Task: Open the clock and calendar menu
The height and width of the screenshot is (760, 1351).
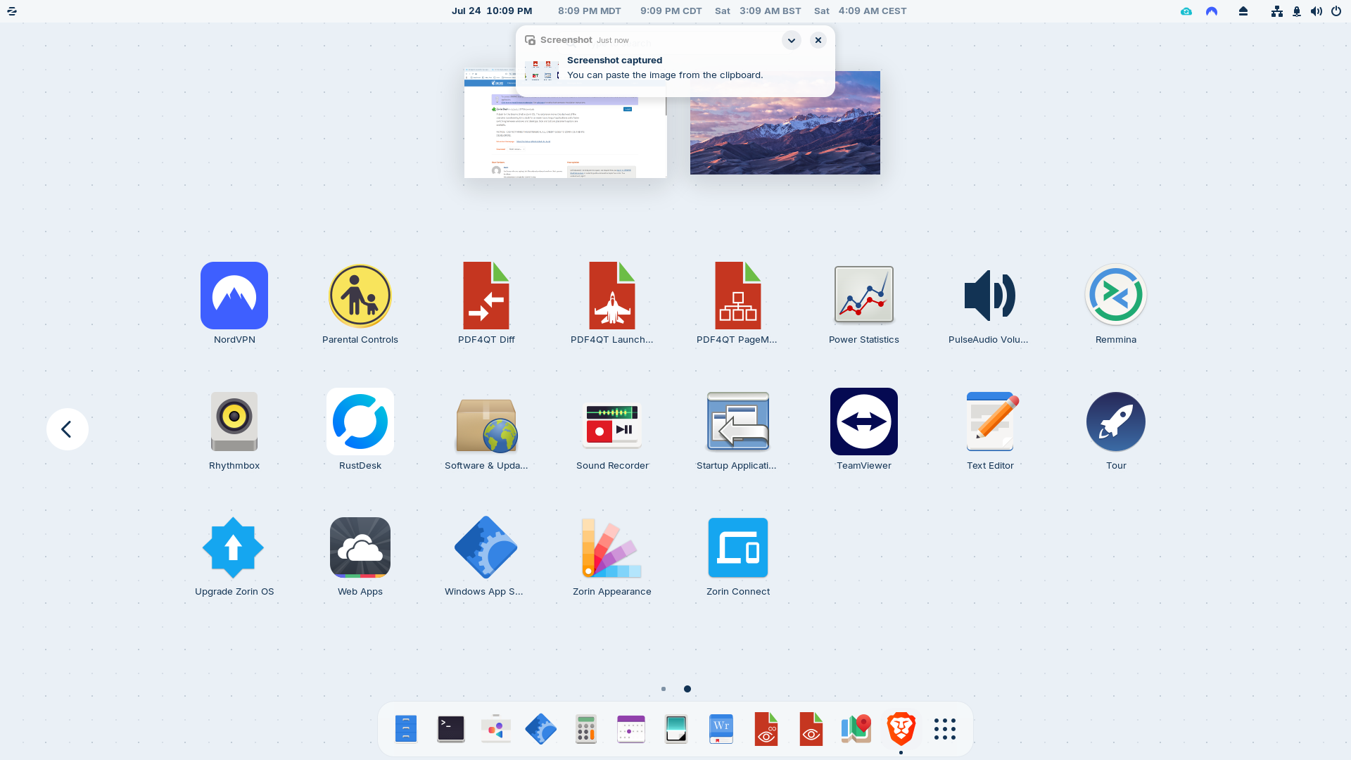Action: point(492,11)
